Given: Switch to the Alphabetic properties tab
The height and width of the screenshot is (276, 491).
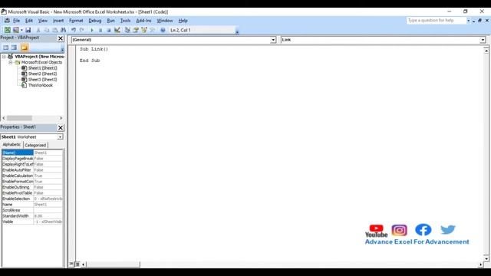Looking at the screenshot, I should (12, 145).
